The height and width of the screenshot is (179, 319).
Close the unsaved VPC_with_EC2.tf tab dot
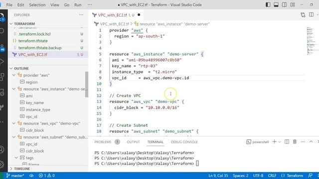coord(139,15)
